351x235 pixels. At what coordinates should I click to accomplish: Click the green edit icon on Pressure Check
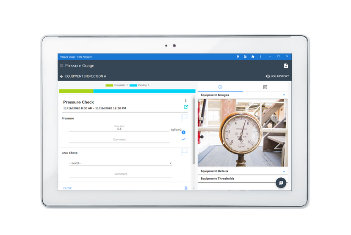(x=185, y=107)
